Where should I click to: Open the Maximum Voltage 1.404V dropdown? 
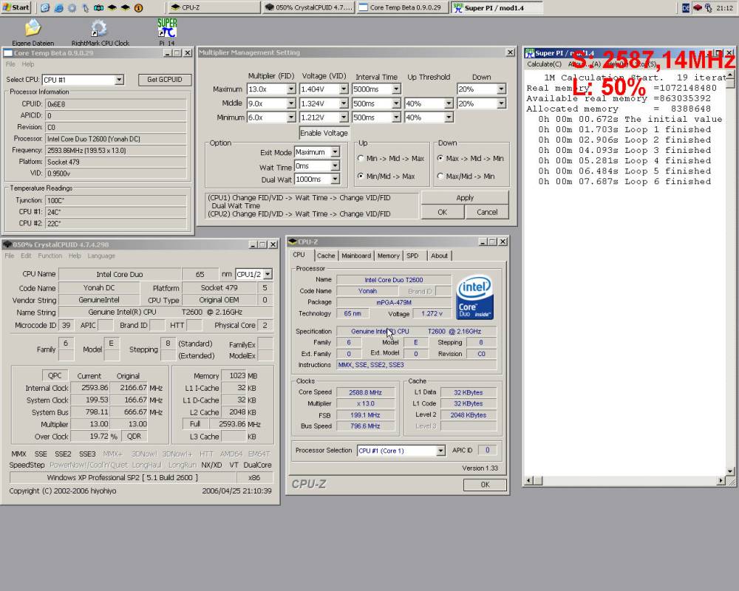tap(344, 89)
